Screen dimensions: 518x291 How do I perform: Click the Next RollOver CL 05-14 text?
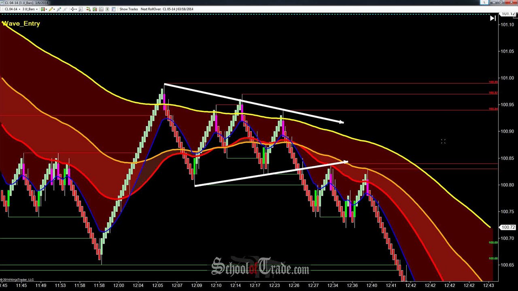pyautogui.click(x=167, y=9)
